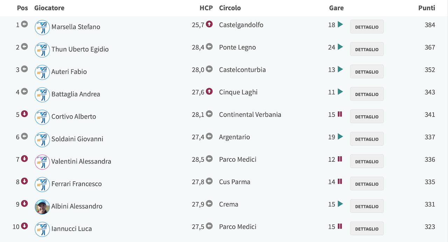The width and height of the screenshot is (448, 242).
Task: Click the red up arrow beside HCP 25,7
Action: tap(209, 24)
